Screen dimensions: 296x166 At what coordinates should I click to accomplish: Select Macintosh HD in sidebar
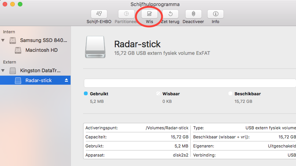tap(41, 50)
